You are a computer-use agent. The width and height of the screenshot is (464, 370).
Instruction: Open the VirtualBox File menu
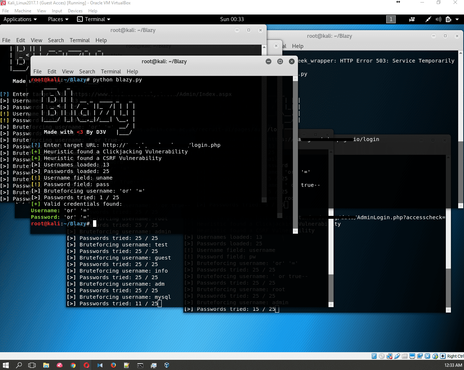click(5, 11)
